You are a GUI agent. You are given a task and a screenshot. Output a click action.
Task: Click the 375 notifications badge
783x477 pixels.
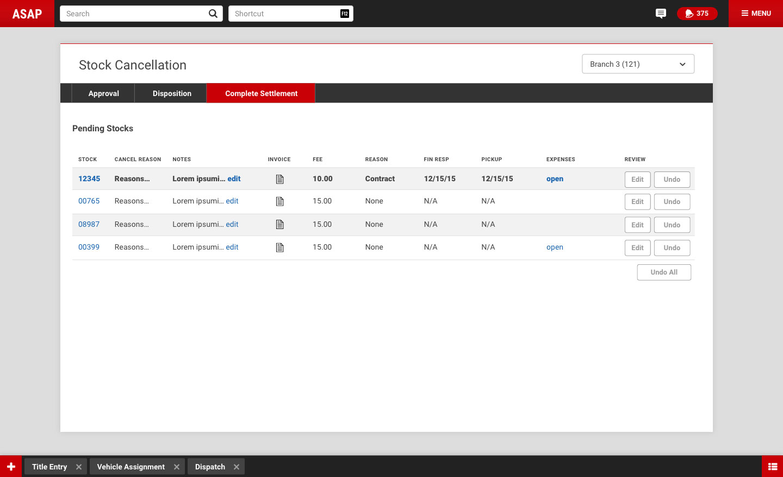697,14
